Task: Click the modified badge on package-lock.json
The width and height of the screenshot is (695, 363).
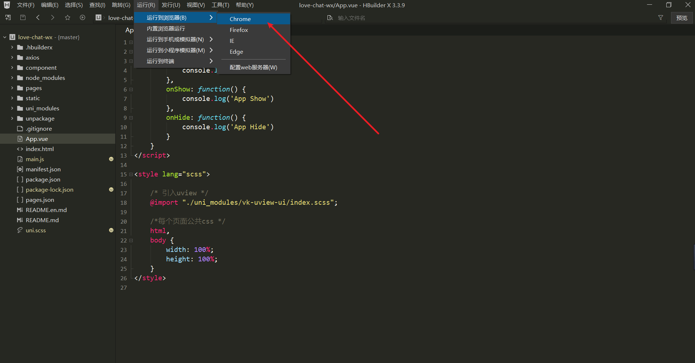Action: 111,189
